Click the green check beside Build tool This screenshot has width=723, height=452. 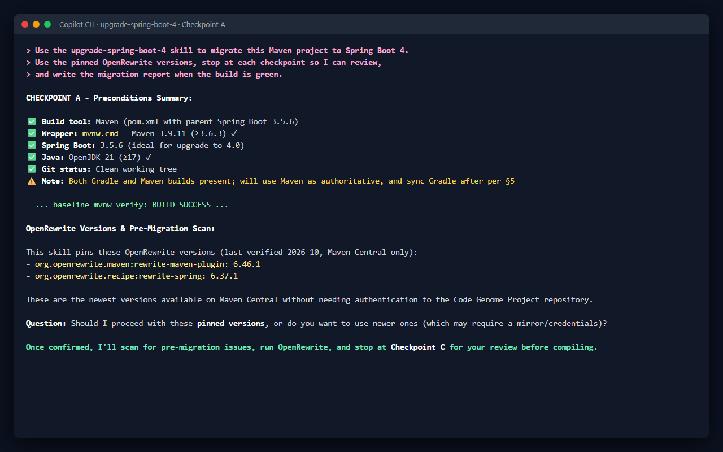point(32,121)
